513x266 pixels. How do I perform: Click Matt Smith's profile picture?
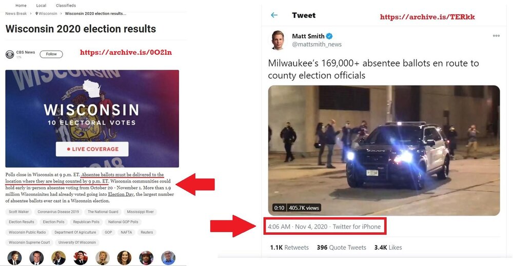[278, 40]
